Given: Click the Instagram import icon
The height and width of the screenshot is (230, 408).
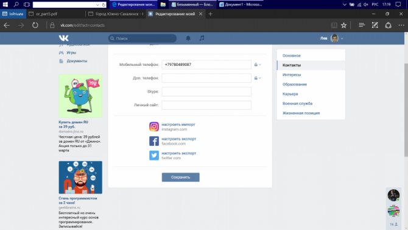Looking at the screenshot, I should [x=154, y=127].
